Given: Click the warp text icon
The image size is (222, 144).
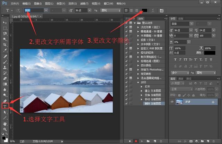Looking at the screenshot, I should 153,10.
